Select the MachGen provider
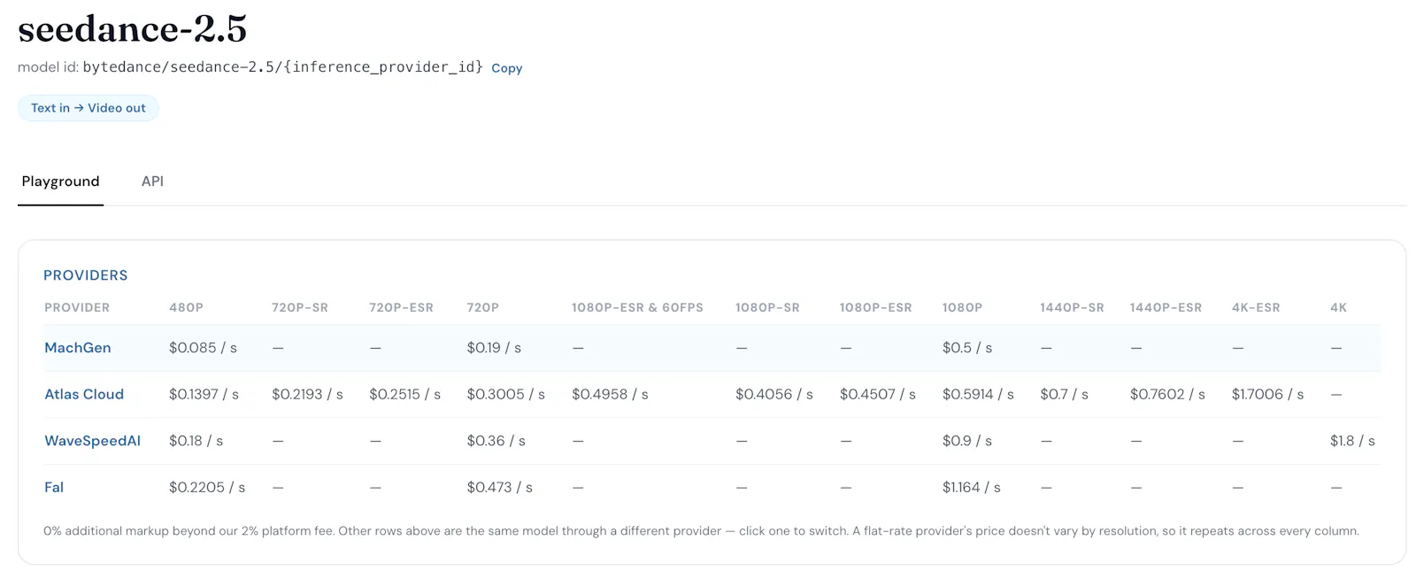1416x579 pixels. 78,348
